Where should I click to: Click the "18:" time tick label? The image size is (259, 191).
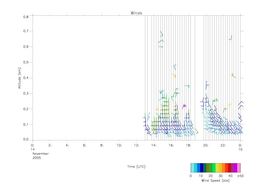point(189,145)
